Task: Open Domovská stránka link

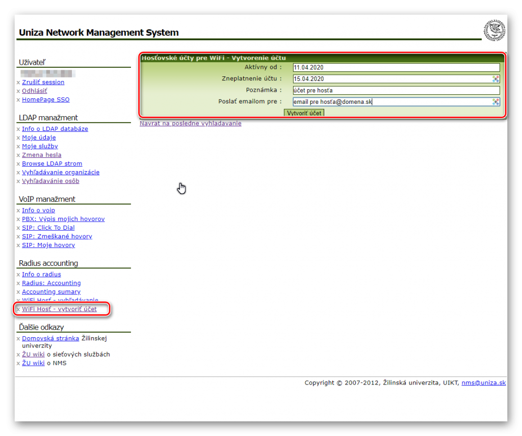Action: (x=50, y=338)
